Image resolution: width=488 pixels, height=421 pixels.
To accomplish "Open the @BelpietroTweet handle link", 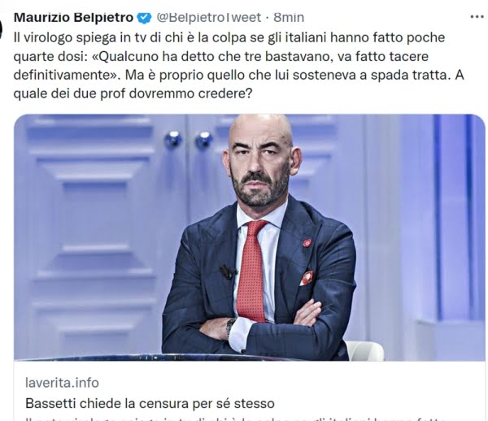I will point(208,17).
